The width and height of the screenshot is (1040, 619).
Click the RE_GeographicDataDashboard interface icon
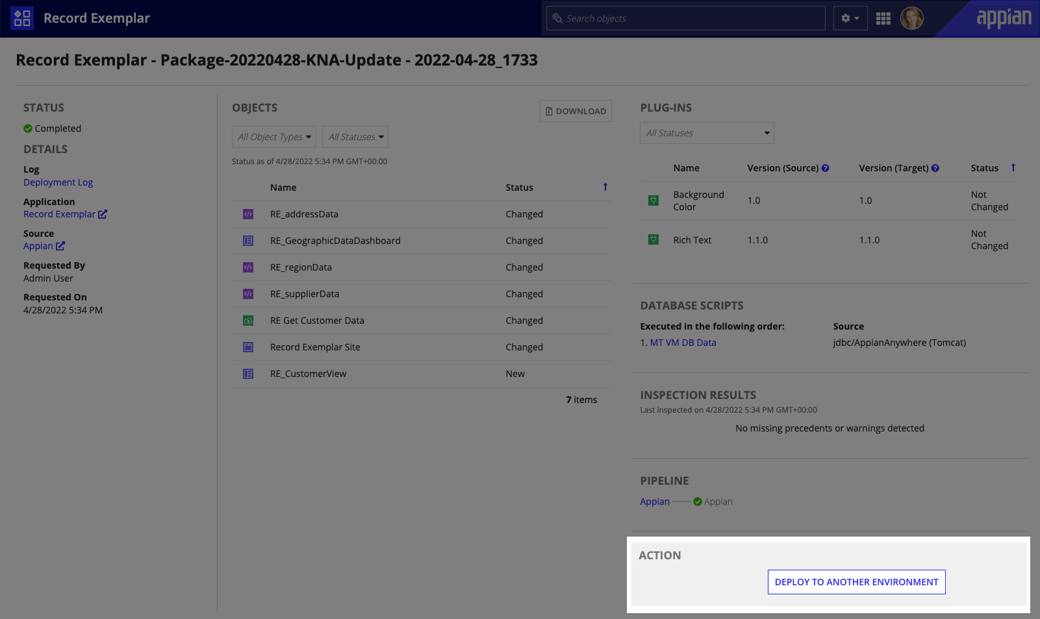(x=248, y=241)
